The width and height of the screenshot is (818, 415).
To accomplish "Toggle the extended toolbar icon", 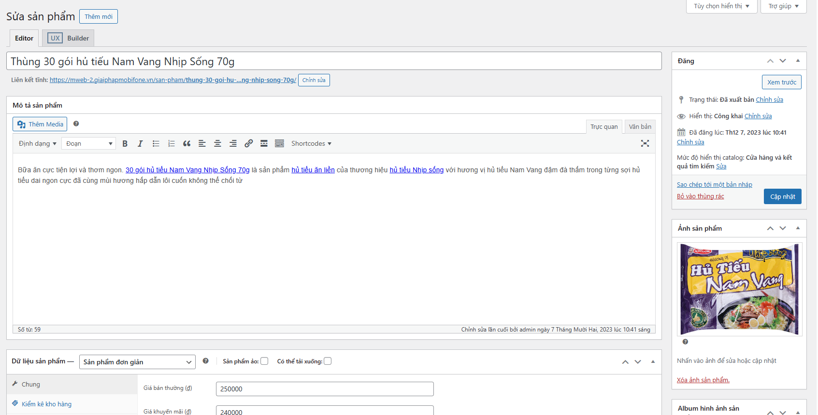I will tap(279, 143).
